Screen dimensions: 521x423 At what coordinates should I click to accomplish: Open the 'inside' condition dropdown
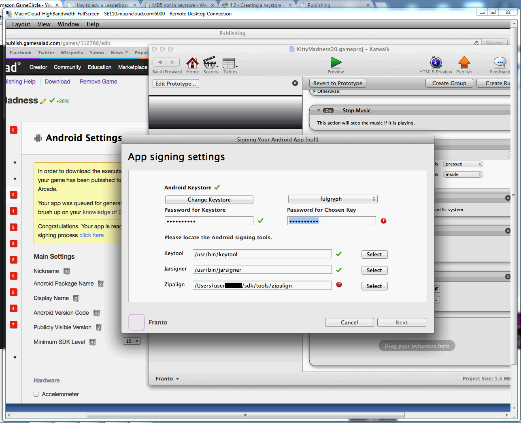tap(463, 174)
